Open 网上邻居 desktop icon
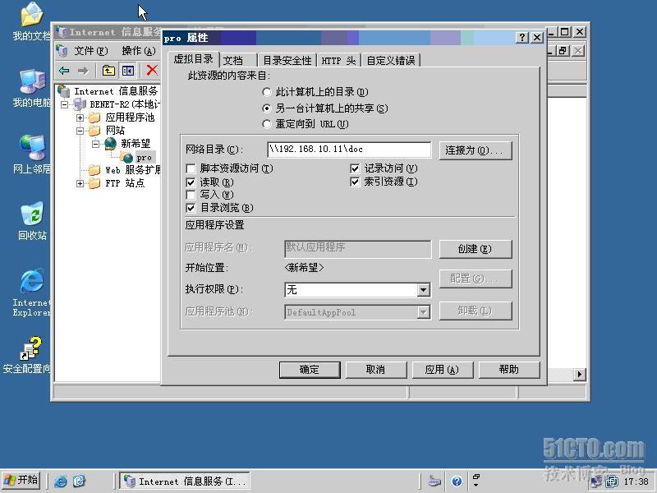 pos(31,154)
